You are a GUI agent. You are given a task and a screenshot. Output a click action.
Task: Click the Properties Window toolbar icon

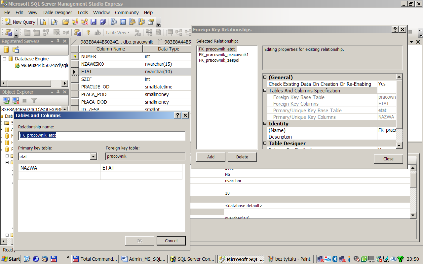coord(151,22)
